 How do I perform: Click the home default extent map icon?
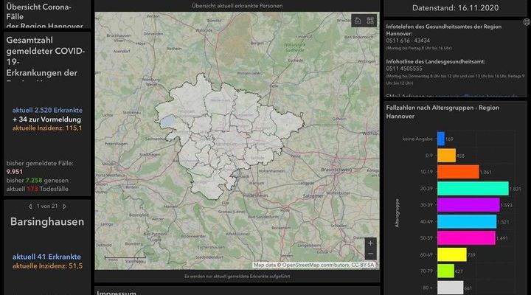(357, 21)
